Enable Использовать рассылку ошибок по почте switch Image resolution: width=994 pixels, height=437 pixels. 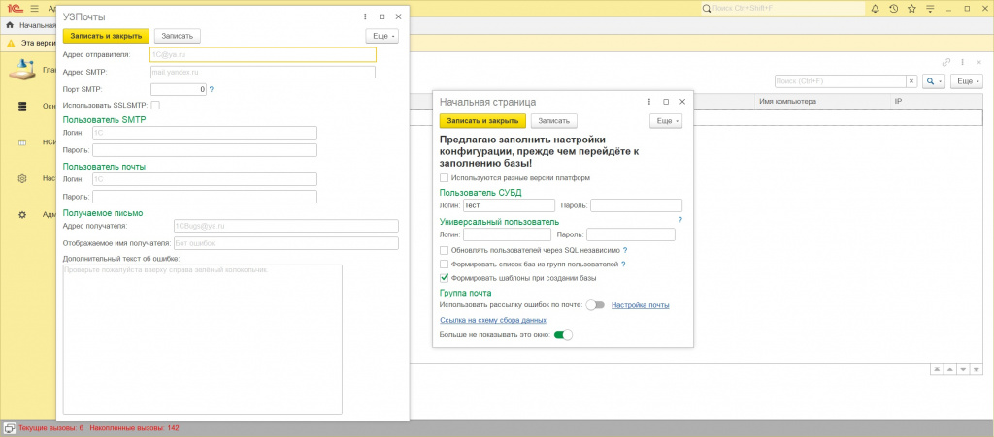click(595, 305)
